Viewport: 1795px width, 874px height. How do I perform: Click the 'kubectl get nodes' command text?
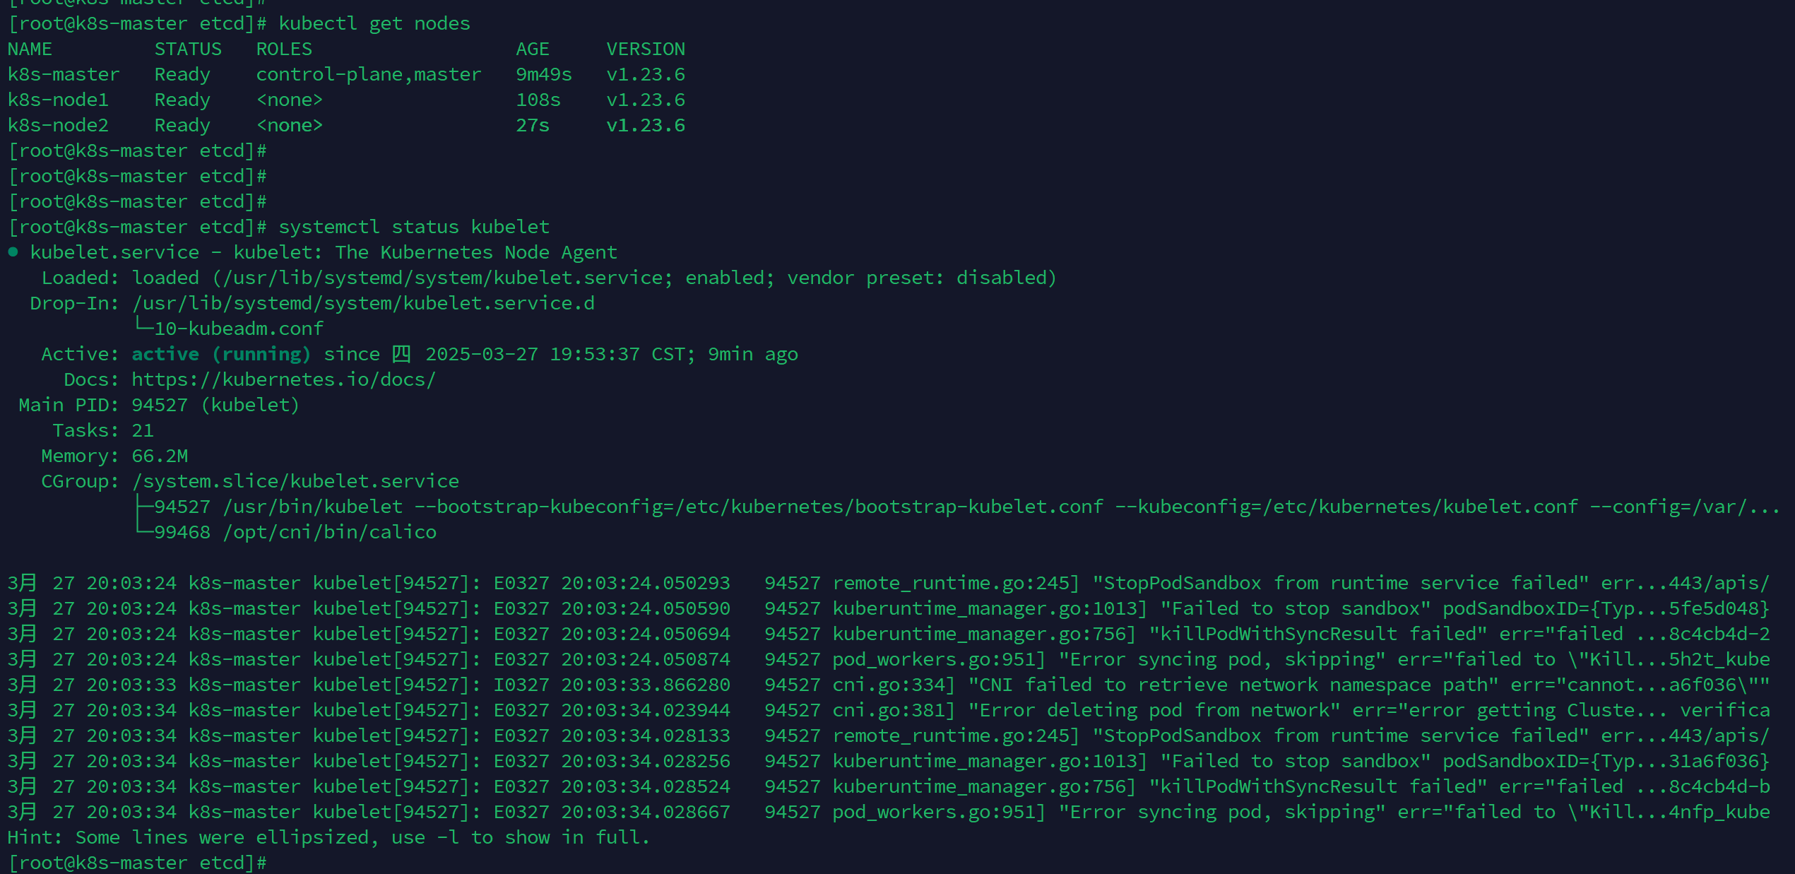pyautogui.click(x=374, y=23)
